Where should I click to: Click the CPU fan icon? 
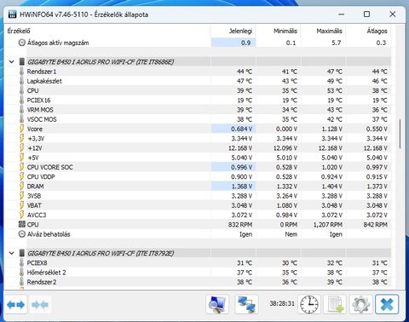(x=22, y=224)
